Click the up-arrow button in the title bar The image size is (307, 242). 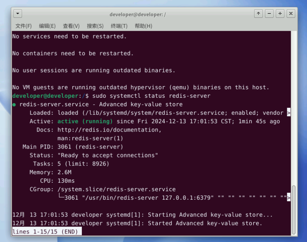(x=258, y=14)
